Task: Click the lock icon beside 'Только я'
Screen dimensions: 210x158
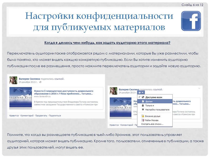Action: coord(143,106)
